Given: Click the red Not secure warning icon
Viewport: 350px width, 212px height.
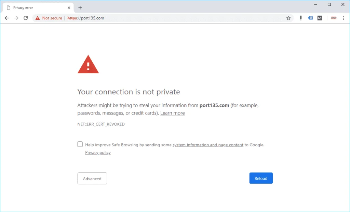Looking at the screenshot, I should tap(38, 18).
